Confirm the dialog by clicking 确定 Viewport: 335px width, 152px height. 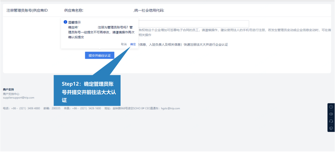click(x=133, y=44)
